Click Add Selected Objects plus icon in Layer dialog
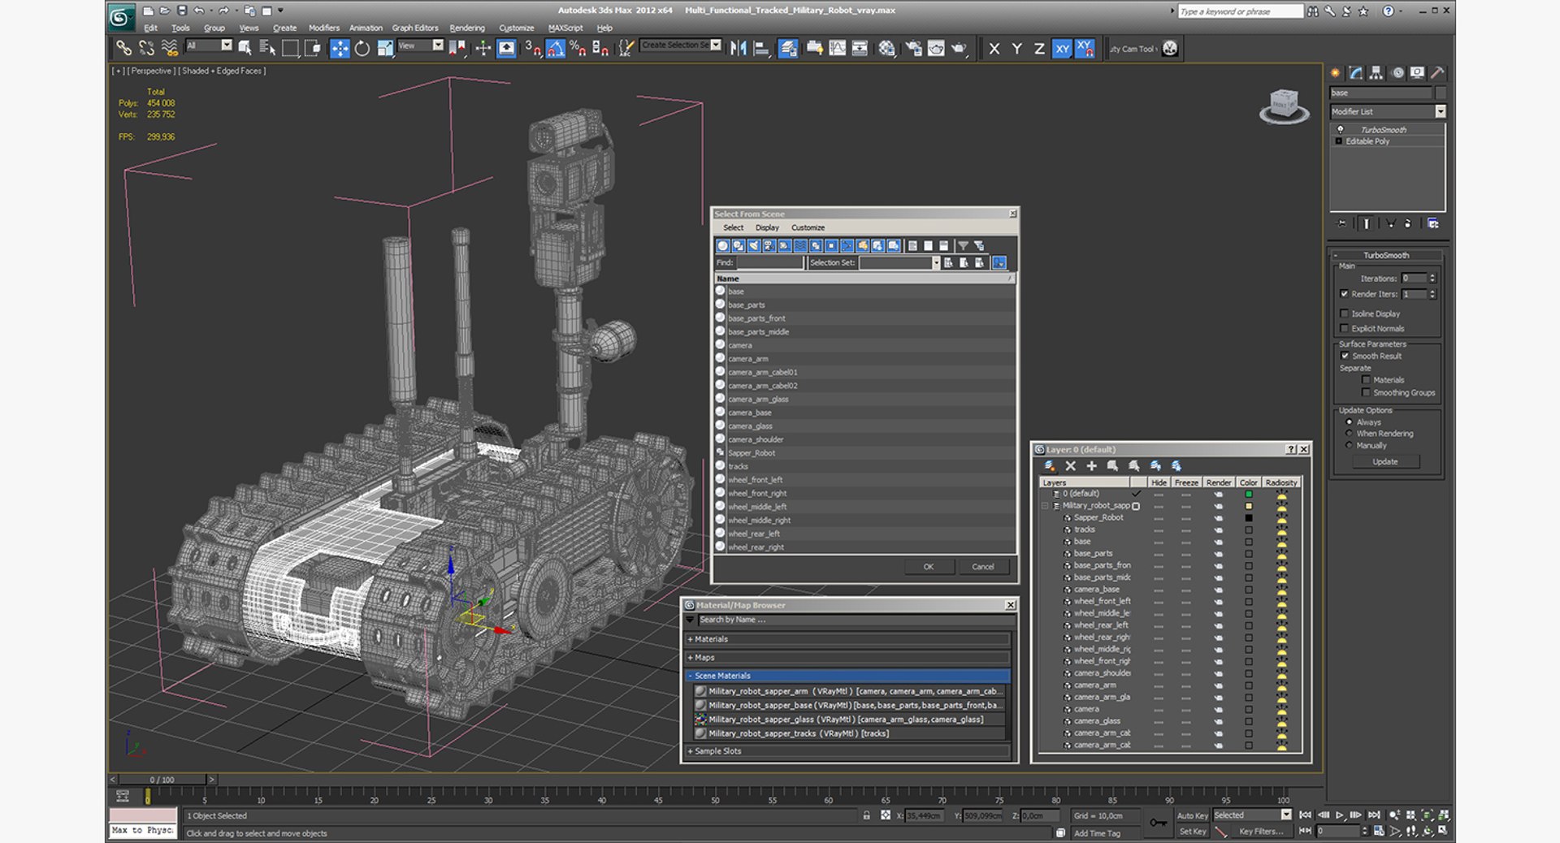The width and height of the screenshot is (1560, 843). [1091, 465]
